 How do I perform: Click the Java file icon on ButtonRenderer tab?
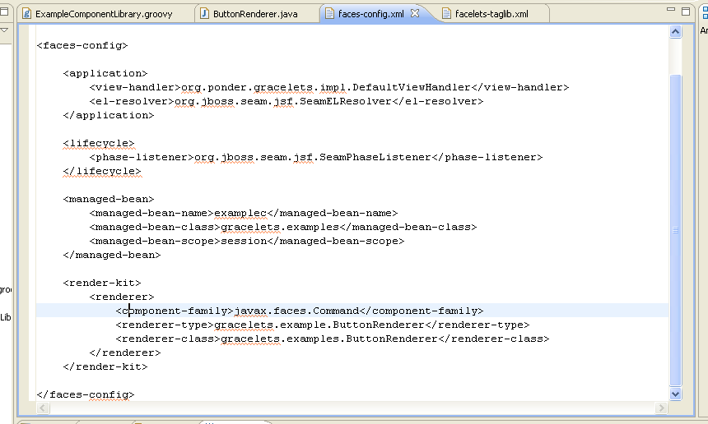[x=204, y=14]
